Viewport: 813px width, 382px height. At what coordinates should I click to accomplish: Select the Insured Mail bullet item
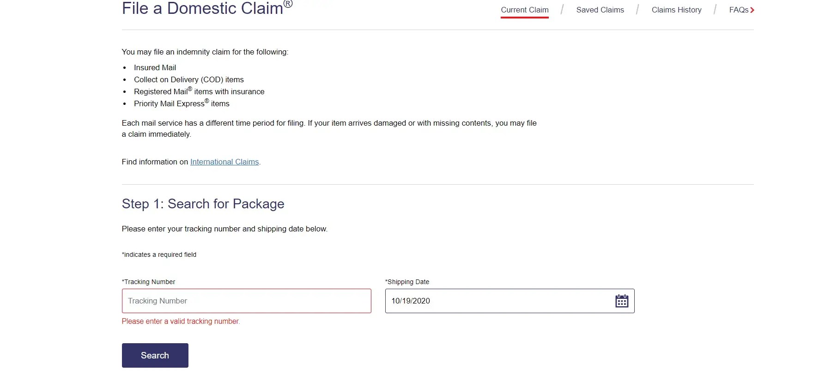pyautogui.click(x=155, y=67)
